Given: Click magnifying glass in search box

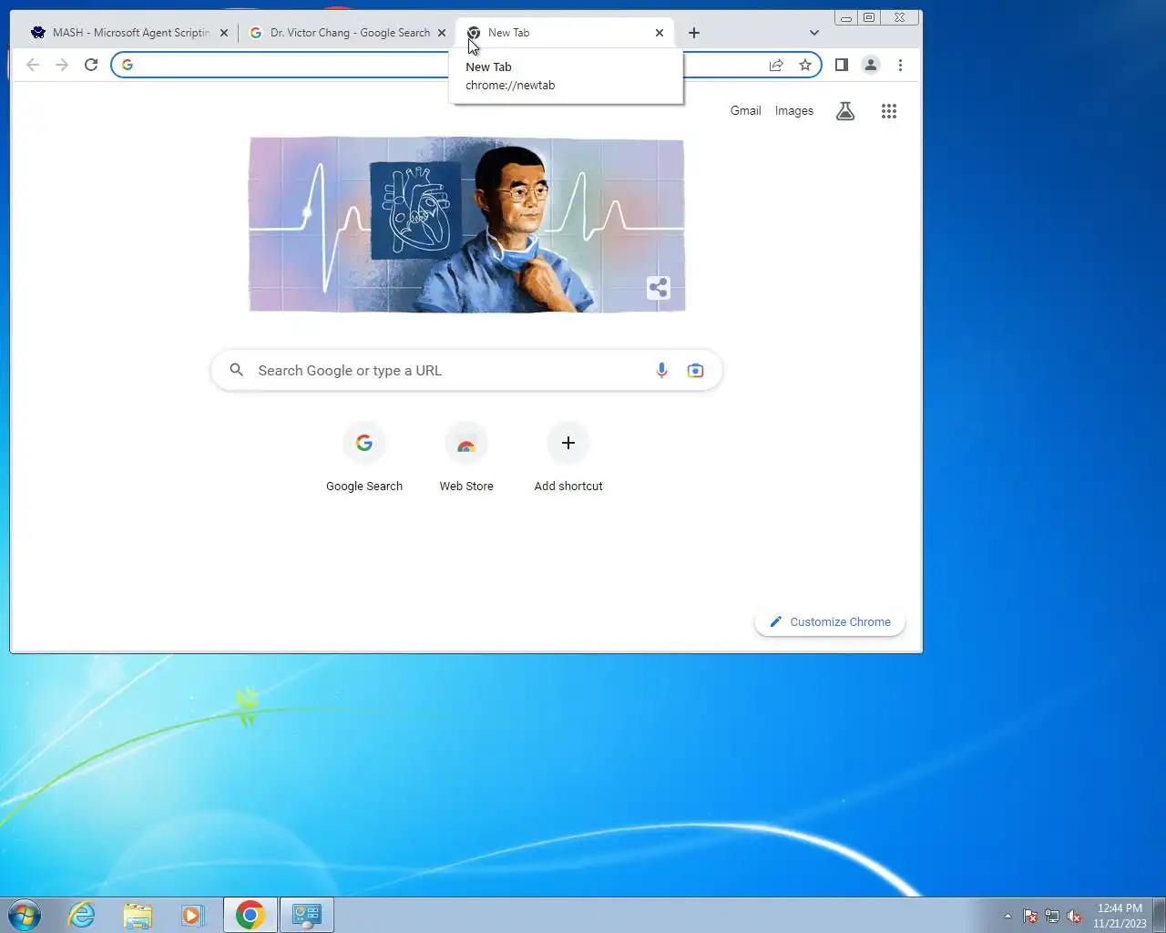Looking at the screenshot, I should [x=236, y=370].
